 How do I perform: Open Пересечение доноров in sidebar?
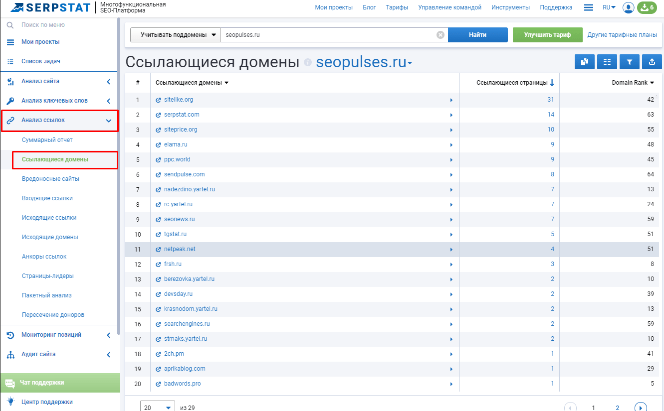point(53,315)
